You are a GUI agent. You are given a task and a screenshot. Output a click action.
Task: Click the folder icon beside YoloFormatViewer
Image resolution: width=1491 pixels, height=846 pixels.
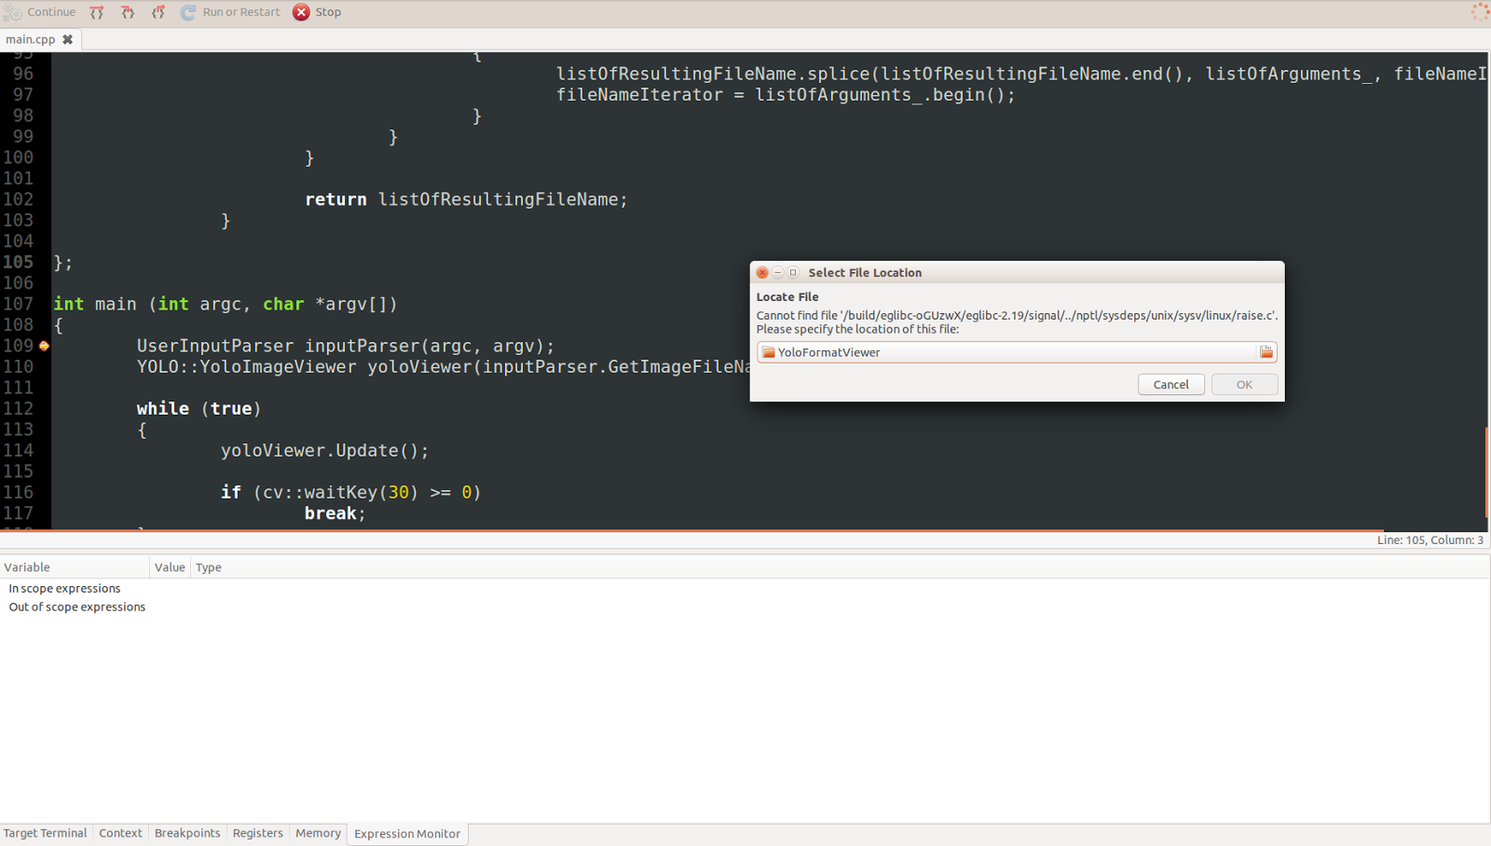coord(768,351)
